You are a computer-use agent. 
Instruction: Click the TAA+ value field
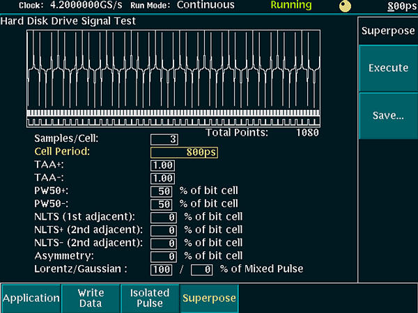pos(162,165)
